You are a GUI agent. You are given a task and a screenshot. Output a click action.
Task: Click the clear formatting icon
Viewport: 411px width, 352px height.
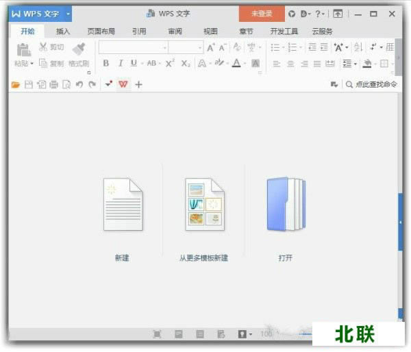(x=237, y=47)
